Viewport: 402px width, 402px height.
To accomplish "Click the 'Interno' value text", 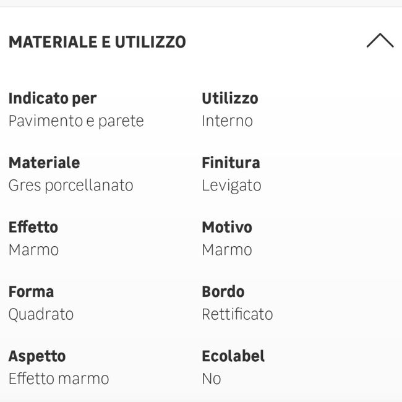I will coord(227,121).
